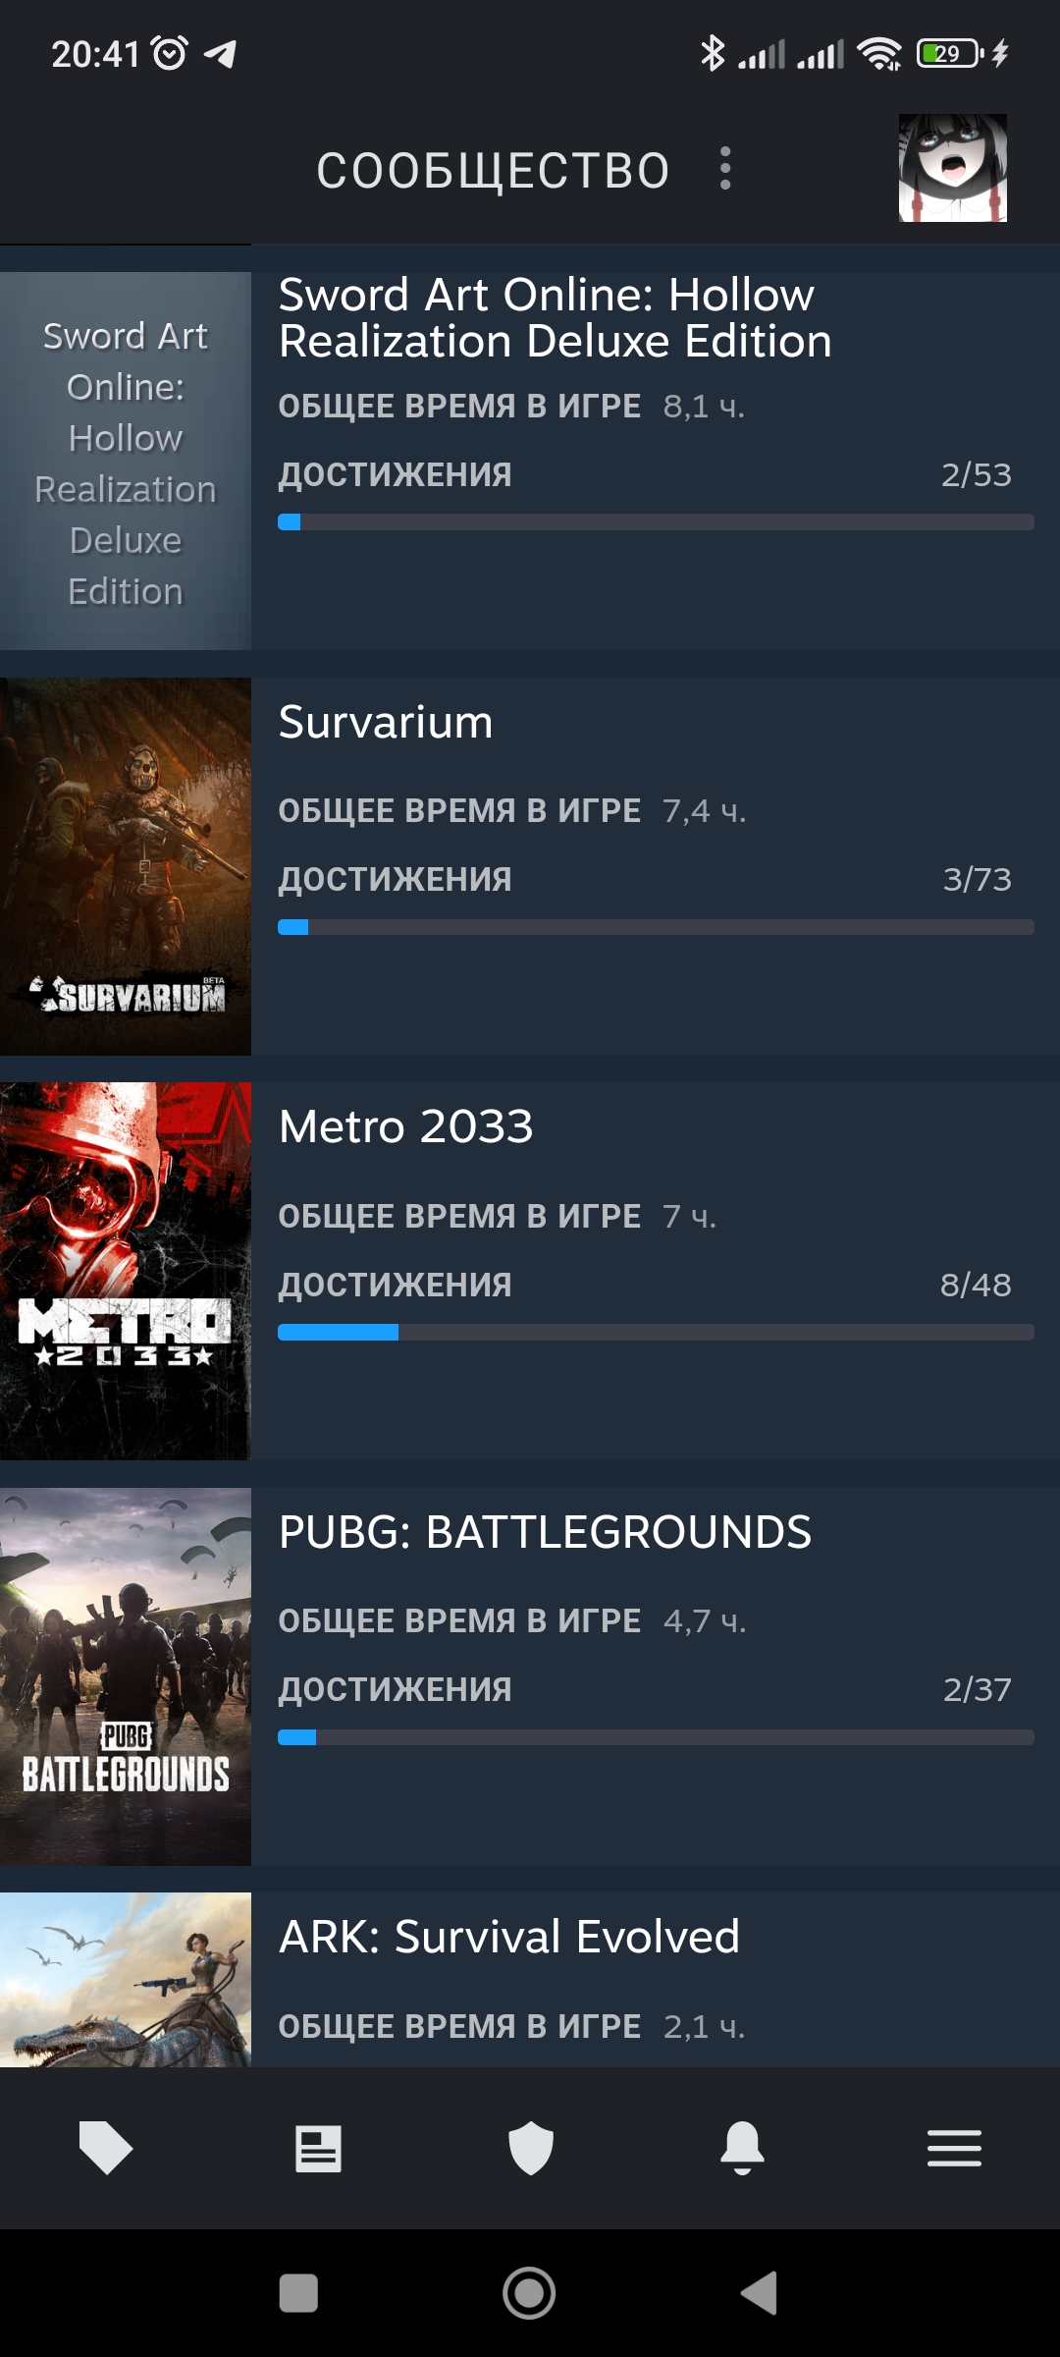Select the PUBG: BATTLEGROUNDS cover thumbnail
The width and height of the screenshot is (1060, 2357).
pos(126,1676)
